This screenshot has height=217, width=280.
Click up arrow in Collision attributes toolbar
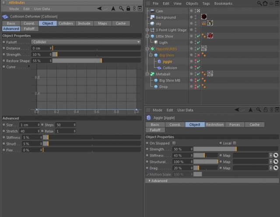point(113,9)
